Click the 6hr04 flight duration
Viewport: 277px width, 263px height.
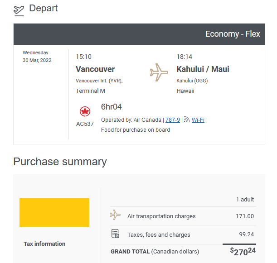pyautogui.click(x=112, y=107)
